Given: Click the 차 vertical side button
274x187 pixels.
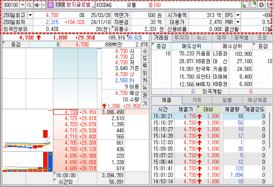Looking at the screenshot, I should 145,81.
